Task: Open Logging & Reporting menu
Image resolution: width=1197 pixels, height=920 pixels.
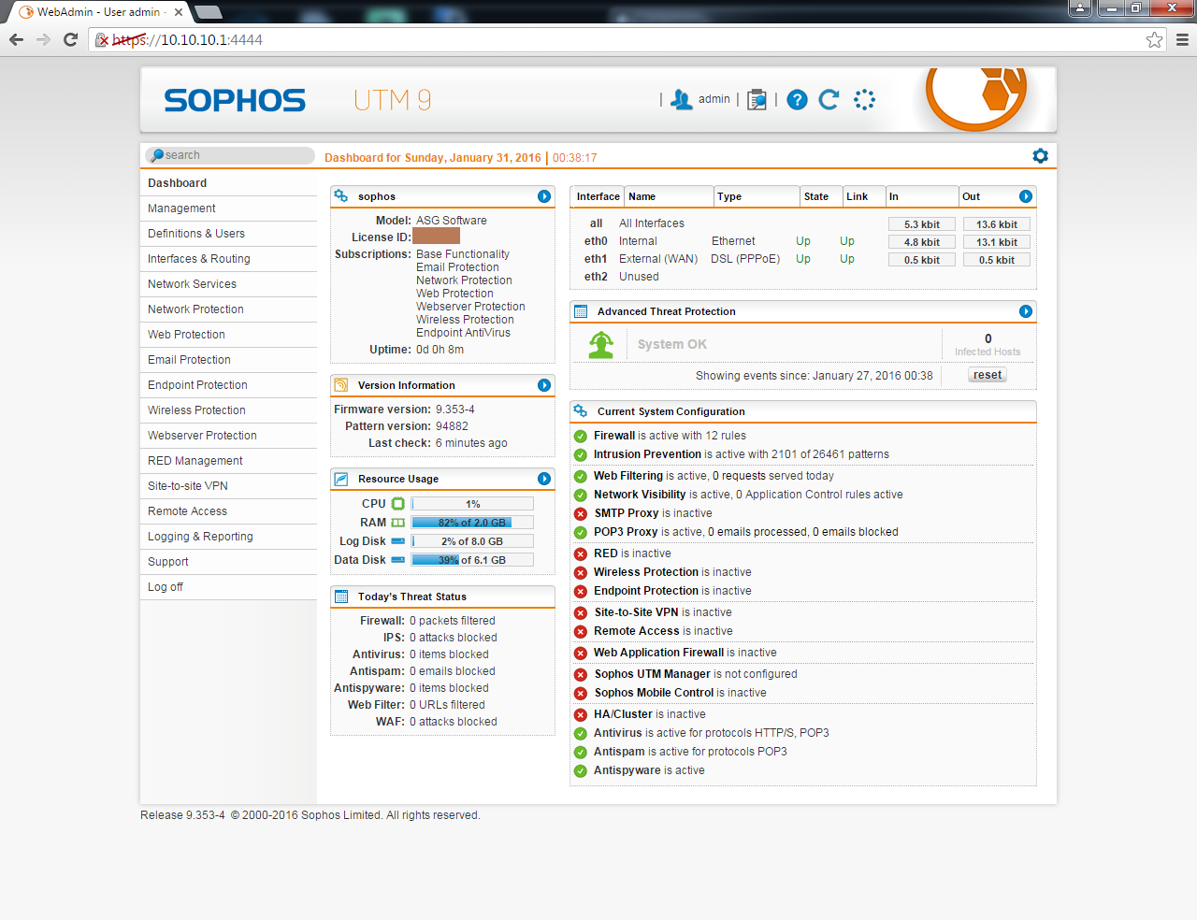Action: pyautogui.click(x=228, y=537)
